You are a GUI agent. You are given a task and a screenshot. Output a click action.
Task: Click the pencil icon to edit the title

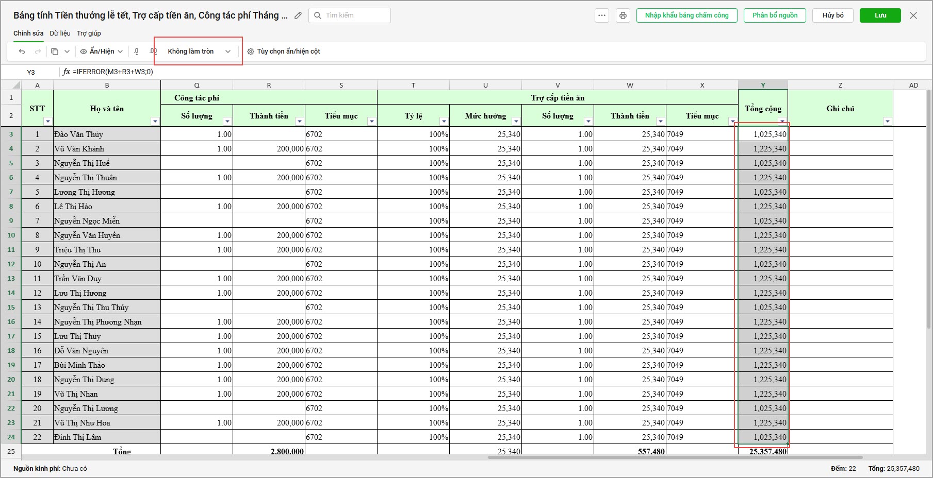point(298,15)
